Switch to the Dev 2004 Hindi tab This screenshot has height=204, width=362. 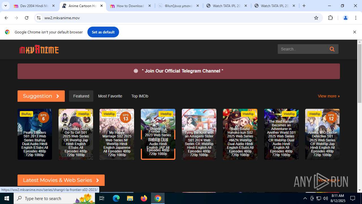(35, 6)
